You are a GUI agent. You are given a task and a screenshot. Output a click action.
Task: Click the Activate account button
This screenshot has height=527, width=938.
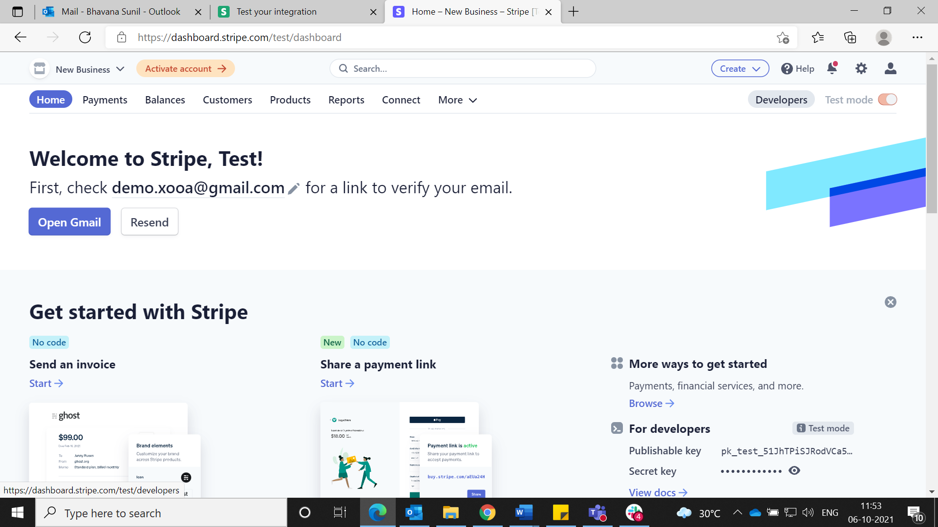(186, 69)
